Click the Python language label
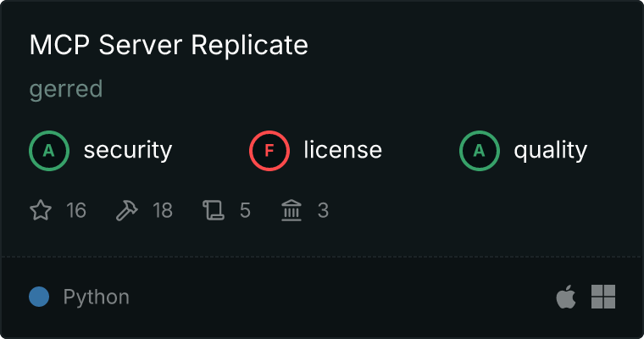 [x=97, y=297]
